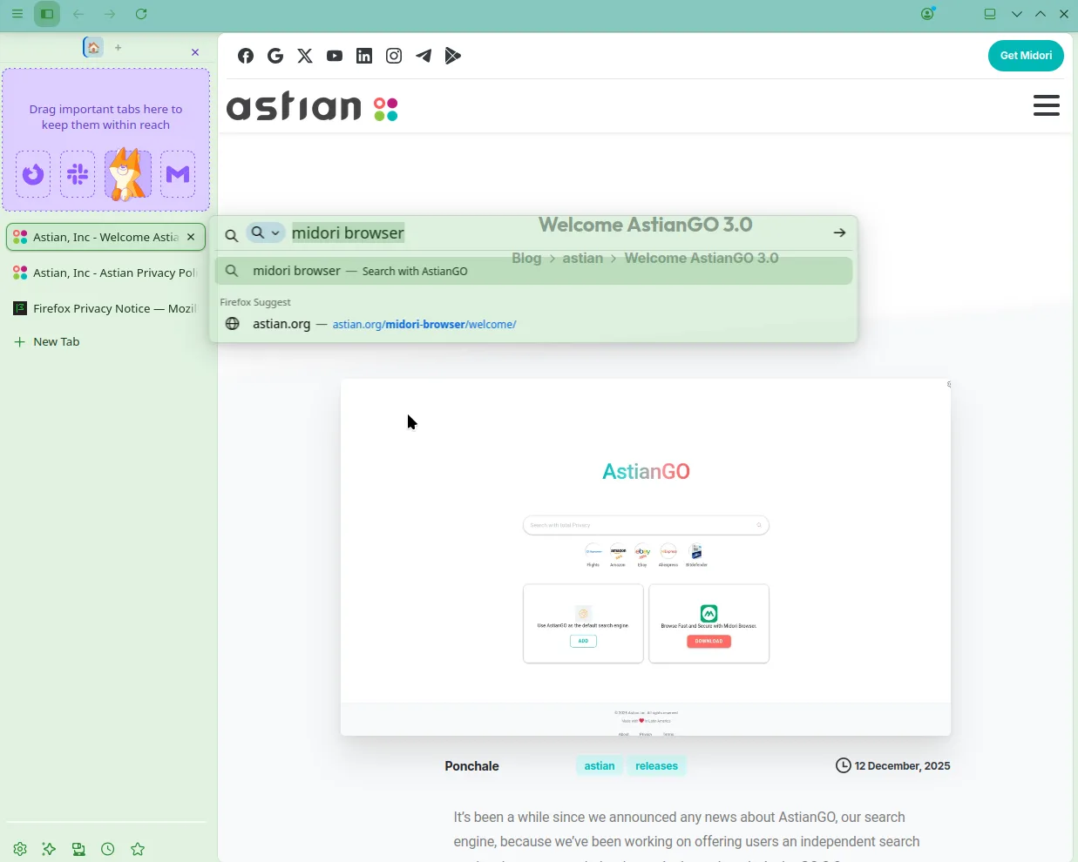
Task: Click the fox mascot pinned image
Action: 128,174
